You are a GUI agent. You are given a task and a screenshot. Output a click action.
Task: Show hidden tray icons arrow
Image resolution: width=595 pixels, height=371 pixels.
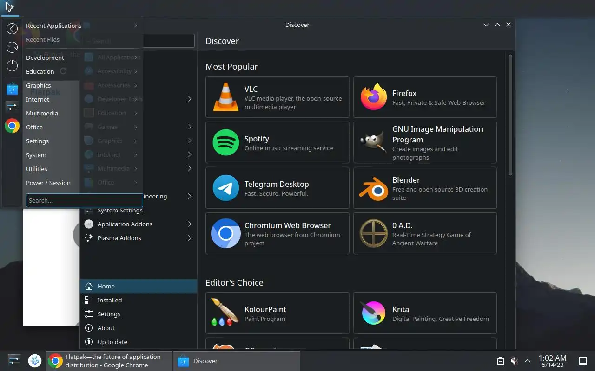[528, 361]
